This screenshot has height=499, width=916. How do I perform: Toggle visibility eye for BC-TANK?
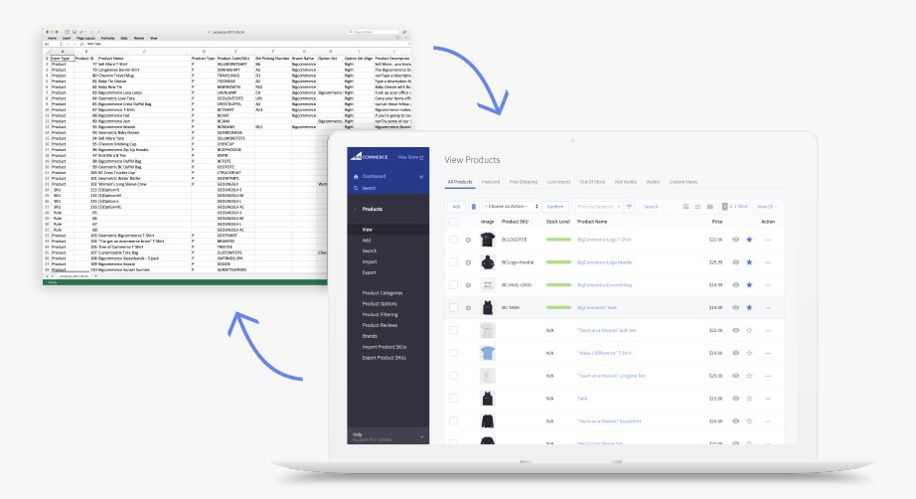(735, 307)
